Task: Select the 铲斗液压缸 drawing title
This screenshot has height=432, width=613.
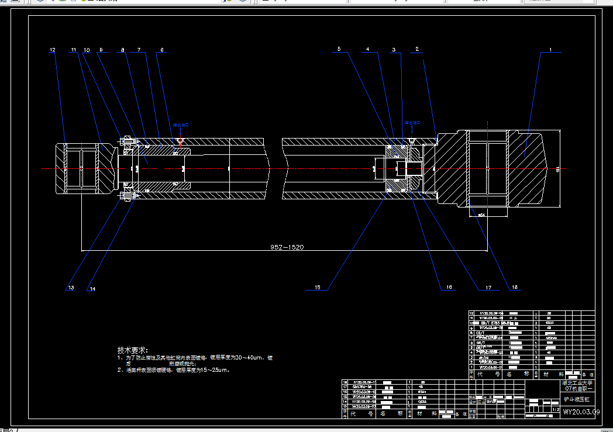Action: coord(577,399)
